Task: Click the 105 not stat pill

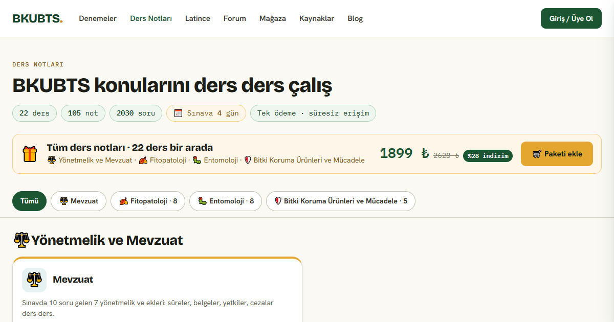Action: point(83,113)
